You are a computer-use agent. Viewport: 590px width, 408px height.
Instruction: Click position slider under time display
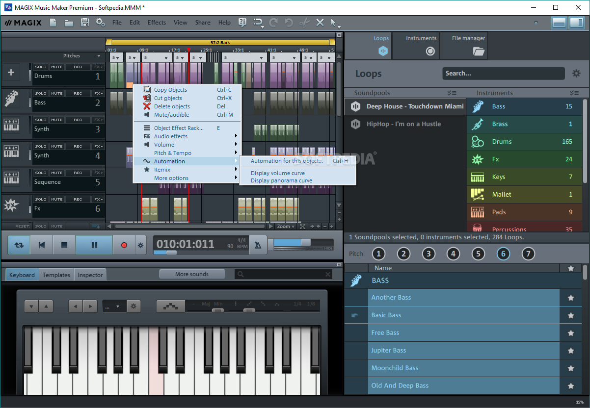click(171, 253)
